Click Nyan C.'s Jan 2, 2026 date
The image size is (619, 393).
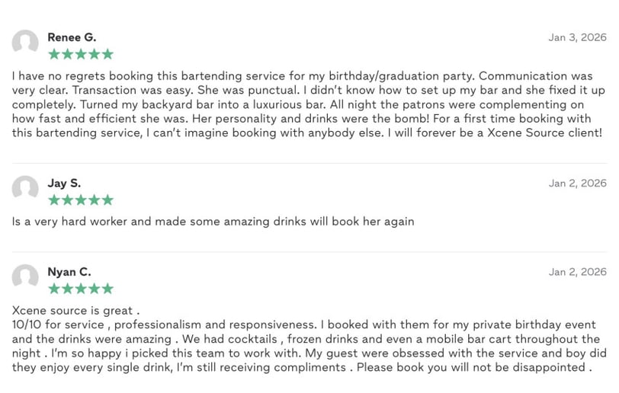[x=577, y=272]
